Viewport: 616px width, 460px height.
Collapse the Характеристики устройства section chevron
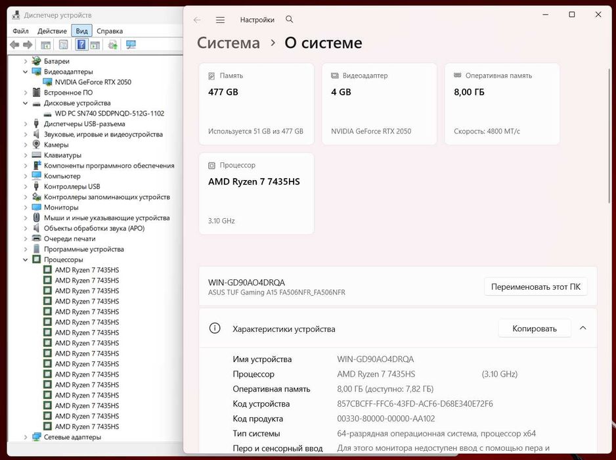583,328
